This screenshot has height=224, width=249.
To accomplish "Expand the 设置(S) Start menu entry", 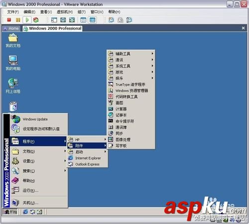I will click(39, 161).
